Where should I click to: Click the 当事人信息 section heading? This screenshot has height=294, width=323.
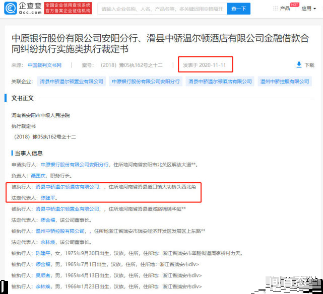(29, 153)
